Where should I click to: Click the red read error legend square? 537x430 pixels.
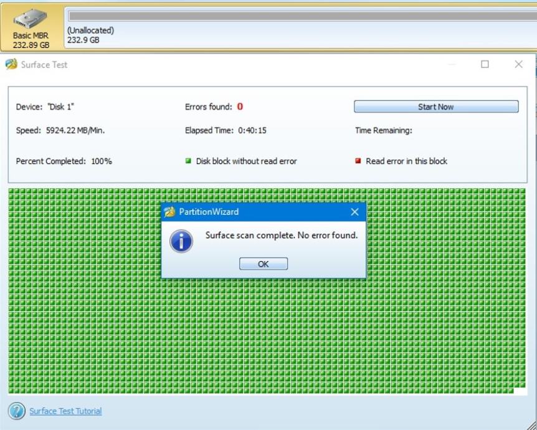[358, 161]
